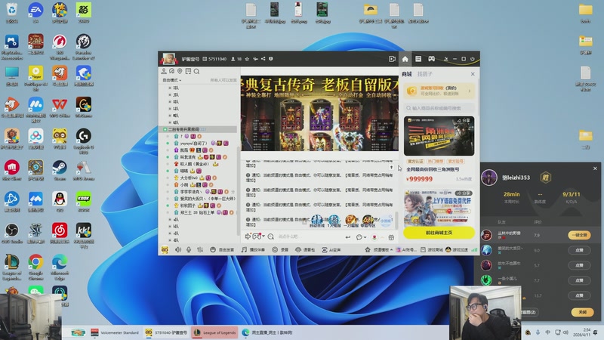Click 点赞 for the 5.7 rated teammate
This screenshot has width=604, height=340.
point(579,265)
